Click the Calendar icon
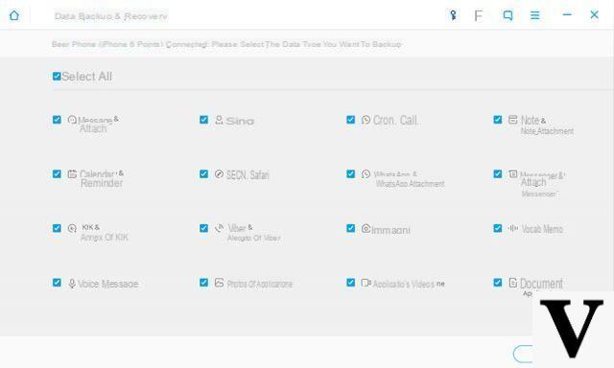Screen dimensions: 614x368 coord(72,174)
